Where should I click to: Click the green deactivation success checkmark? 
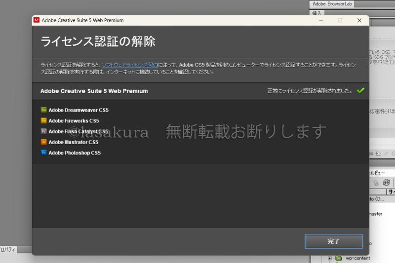click(360, 91)
